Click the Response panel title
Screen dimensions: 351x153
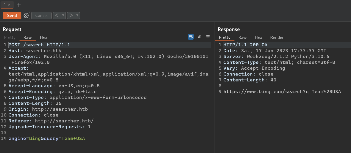(x=229, y=29)
